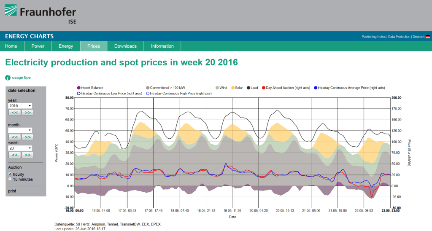This screenshot has width=432, height=231.
Task: Advance to next week with >> button
Action: click(27, 155)
